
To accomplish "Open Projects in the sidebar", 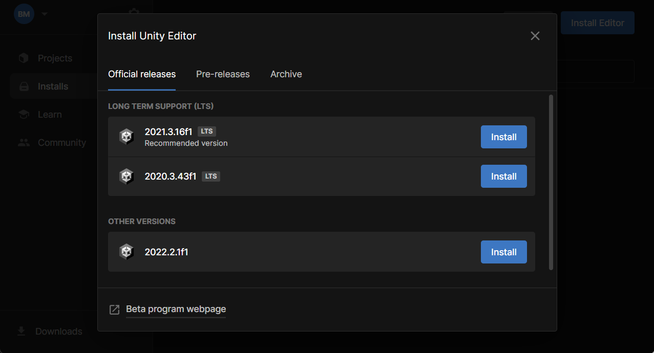I will point(55,58).
